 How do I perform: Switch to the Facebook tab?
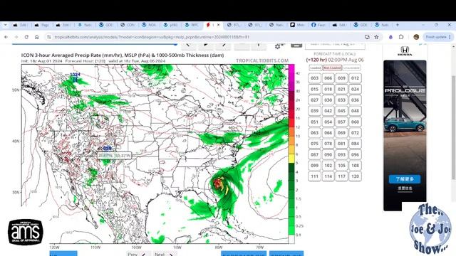[x=319, y=25]
